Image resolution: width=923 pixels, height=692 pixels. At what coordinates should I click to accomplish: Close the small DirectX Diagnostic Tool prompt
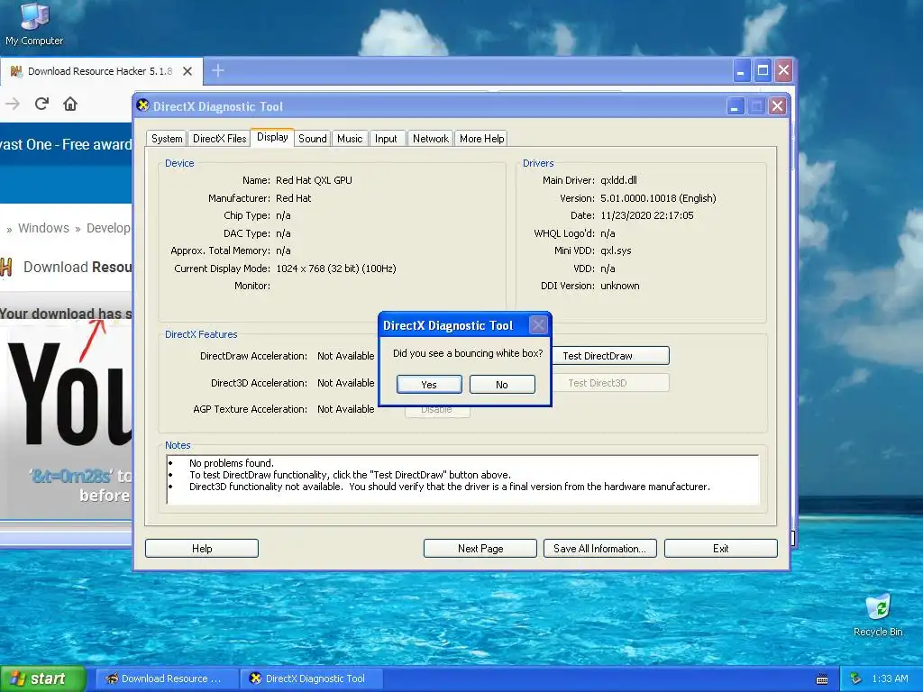(x=539, y=324)
